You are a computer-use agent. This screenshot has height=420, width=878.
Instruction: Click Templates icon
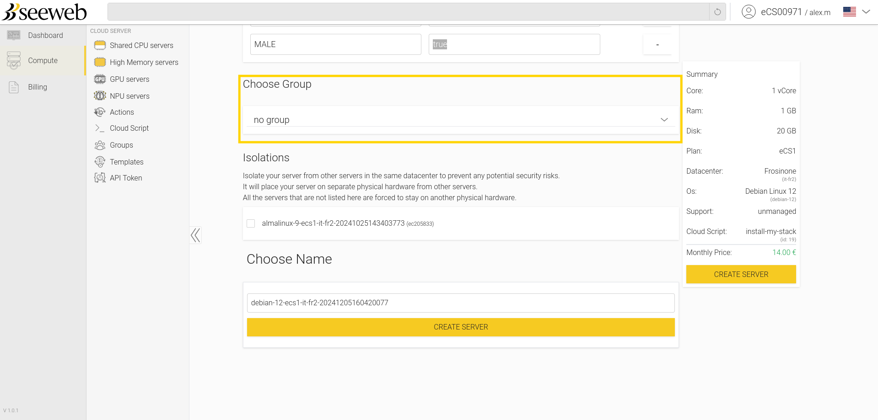point(100,162)
